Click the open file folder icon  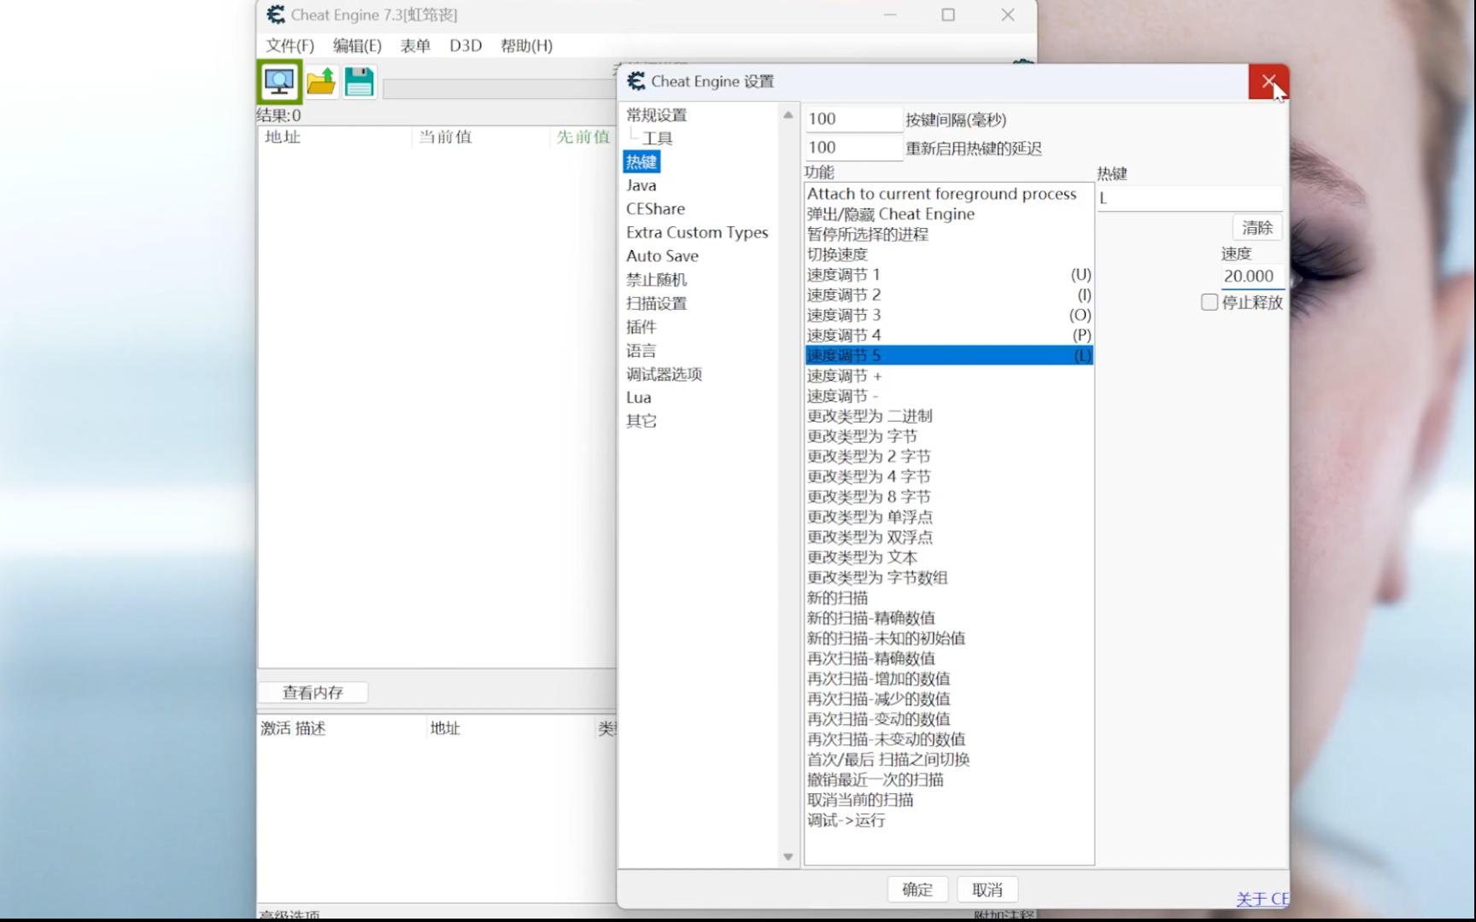321,82
